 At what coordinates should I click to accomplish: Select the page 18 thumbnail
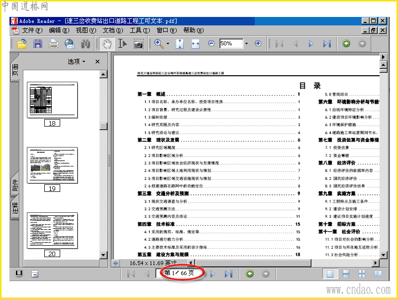52,100
